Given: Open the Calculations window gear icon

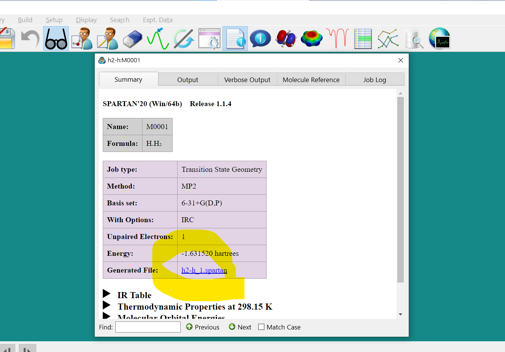Looking at the screenshot, I should coord(209,39).
